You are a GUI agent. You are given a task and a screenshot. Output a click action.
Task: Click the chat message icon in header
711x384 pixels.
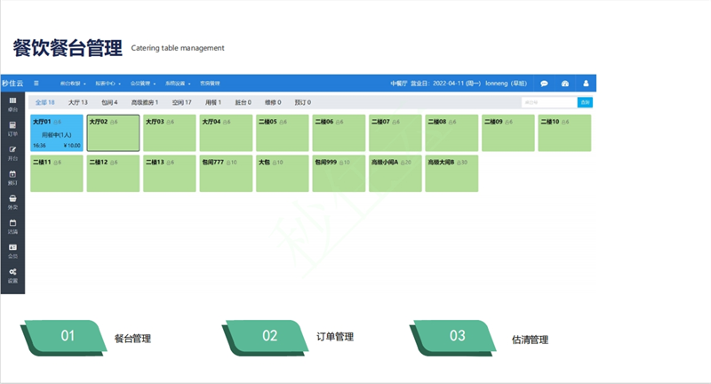(544, 83)
